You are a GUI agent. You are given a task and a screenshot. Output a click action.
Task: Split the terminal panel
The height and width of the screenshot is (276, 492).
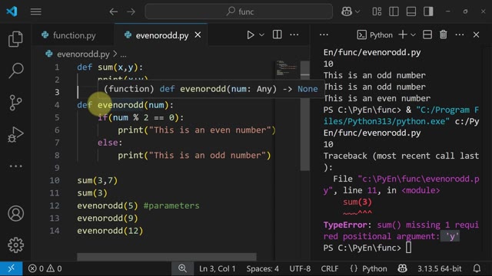pyautogui.click(x=427, y=34)
